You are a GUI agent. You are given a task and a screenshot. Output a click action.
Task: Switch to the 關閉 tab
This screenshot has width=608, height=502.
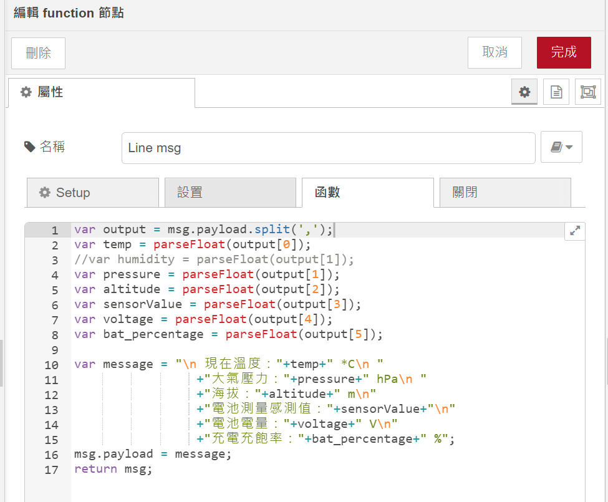point(504,193)
